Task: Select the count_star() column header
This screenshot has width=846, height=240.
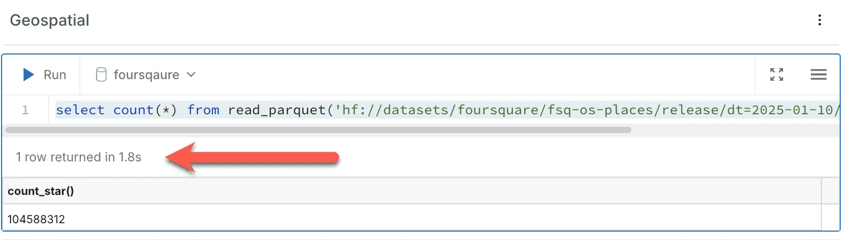Action: tap(41, 191)
